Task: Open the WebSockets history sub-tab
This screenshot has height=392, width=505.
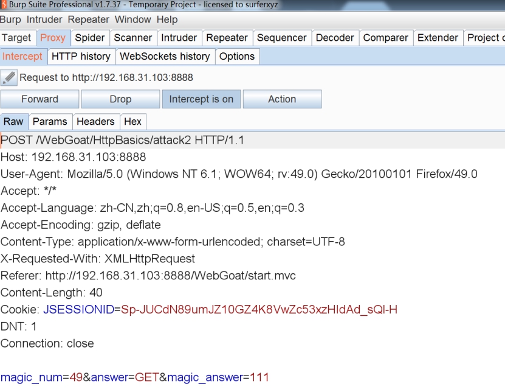Action: point(165,57)
